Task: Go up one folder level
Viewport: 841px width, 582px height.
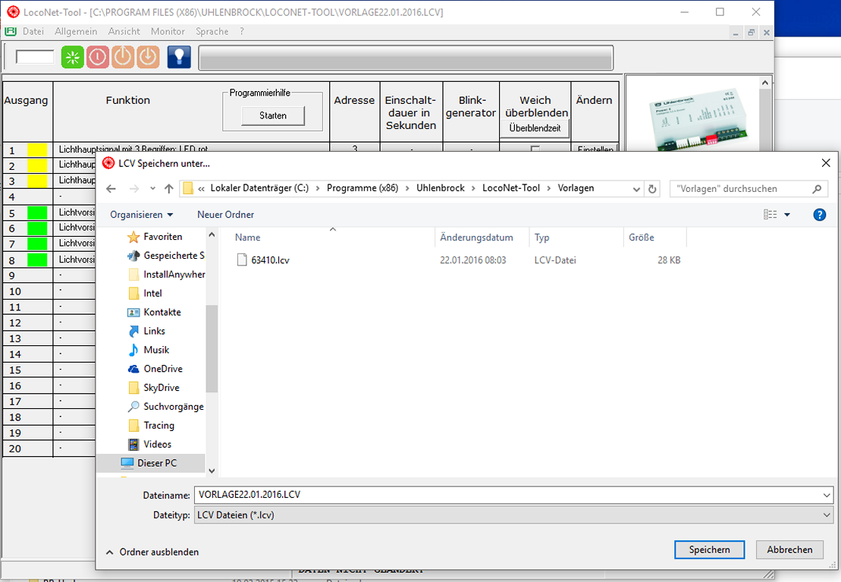Action: click(169, 188)
